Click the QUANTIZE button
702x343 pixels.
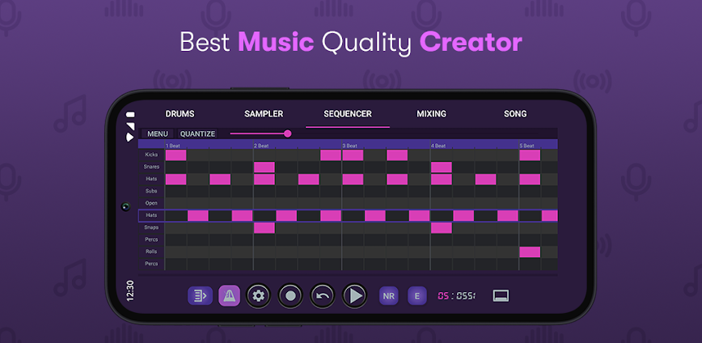point(197,134)
